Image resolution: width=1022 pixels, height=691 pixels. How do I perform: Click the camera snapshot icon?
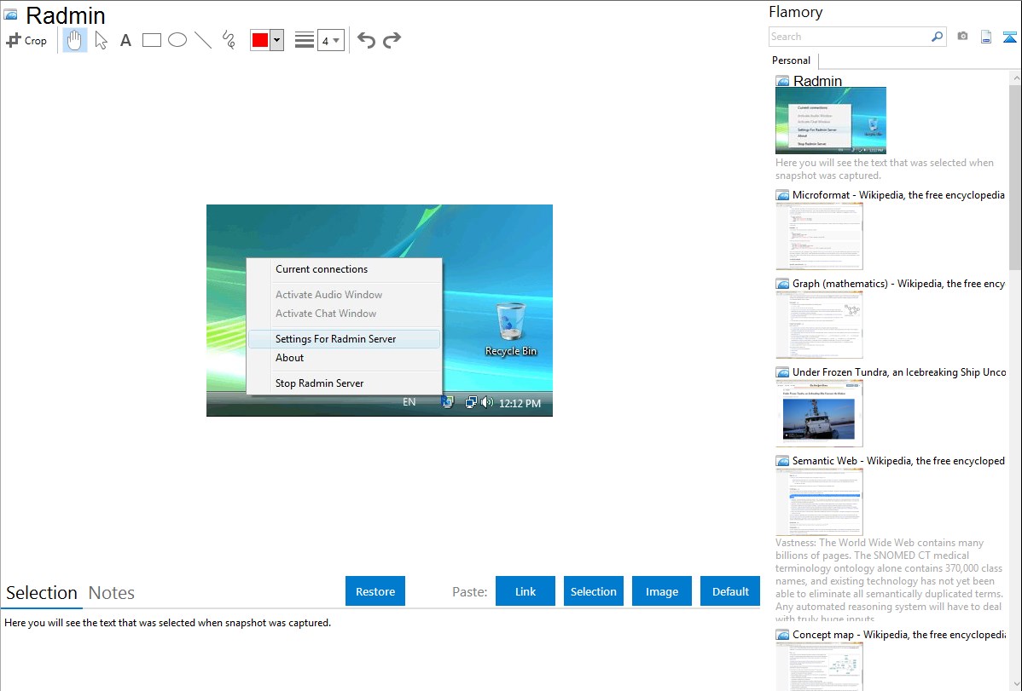pos(962,37)
